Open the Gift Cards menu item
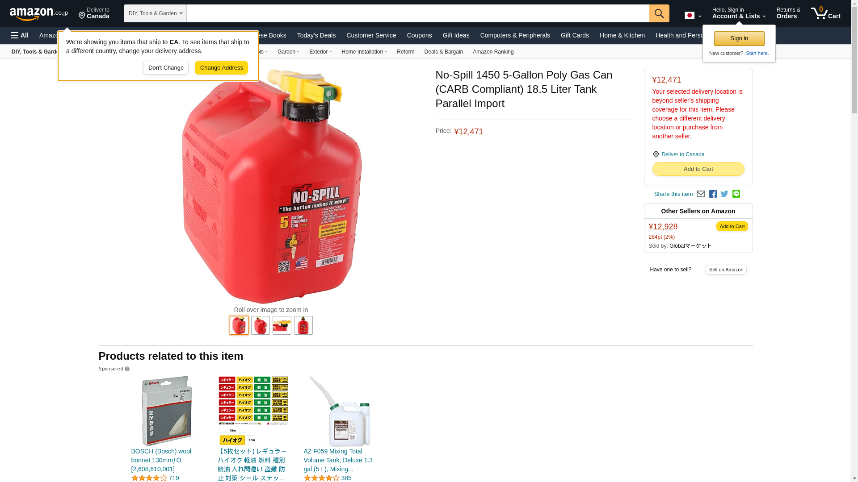The height and width of the screenshot is (482, 858). pos(575,35)
